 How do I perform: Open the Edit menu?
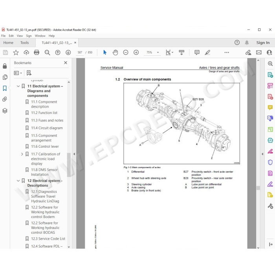11,36
